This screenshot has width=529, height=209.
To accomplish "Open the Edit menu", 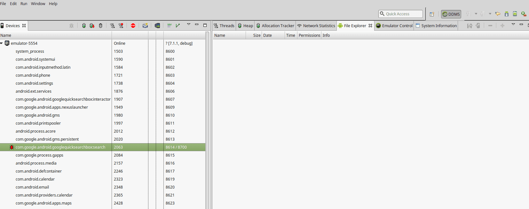I will coord(13,4).
